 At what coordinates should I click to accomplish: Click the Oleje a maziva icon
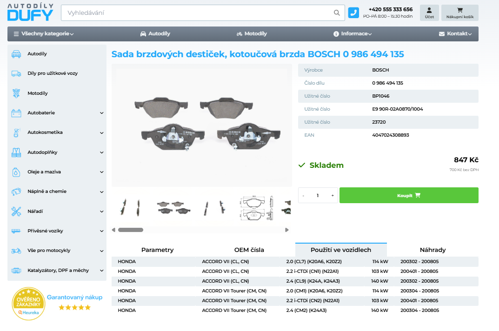click(x=16, y=172)
